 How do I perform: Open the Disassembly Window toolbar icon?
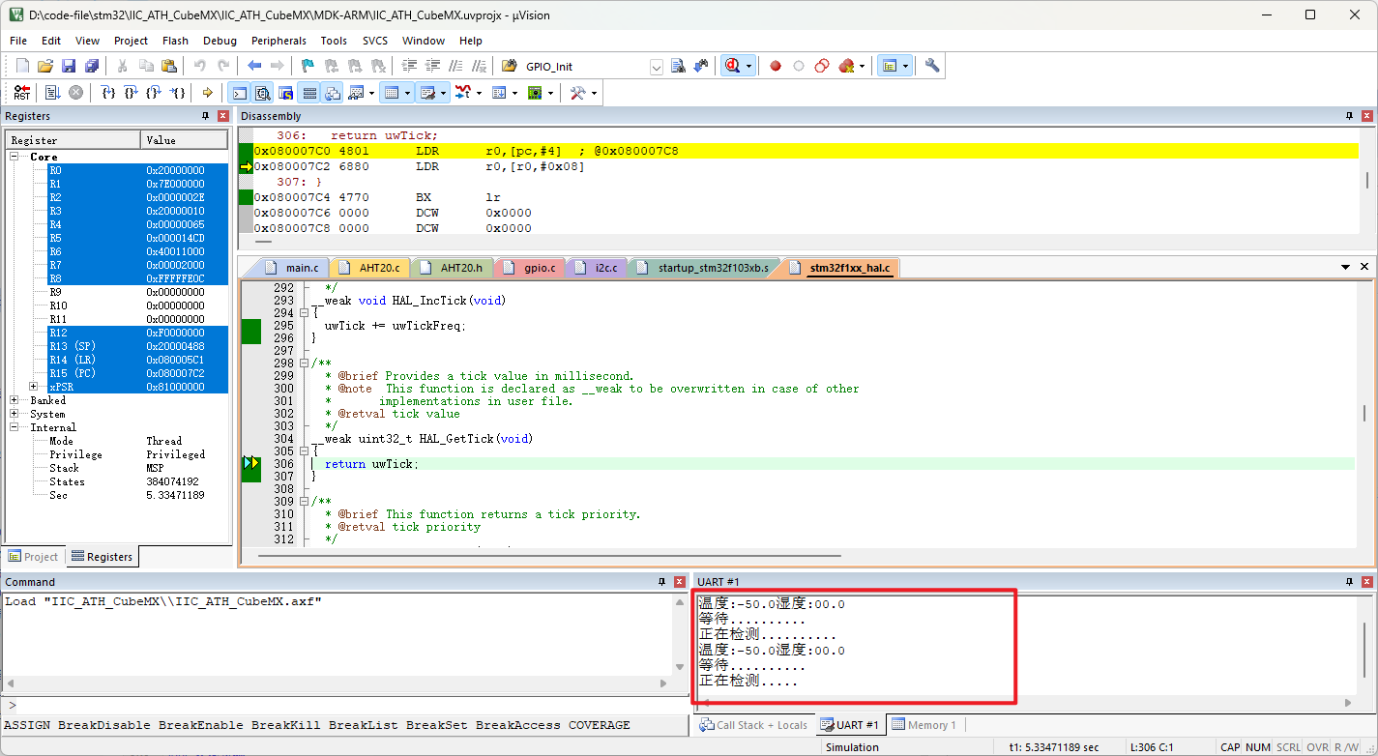click(x=263, y=92)
